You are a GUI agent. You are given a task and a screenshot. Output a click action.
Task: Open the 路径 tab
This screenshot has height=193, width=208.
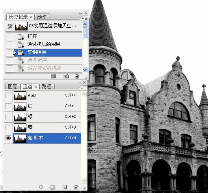point(46,87)
